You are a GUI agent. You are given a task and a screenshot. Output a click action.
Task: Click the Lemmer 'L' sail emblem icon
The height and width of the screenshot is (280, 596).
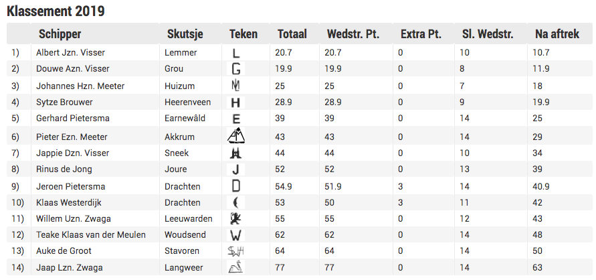coord(235,52)
